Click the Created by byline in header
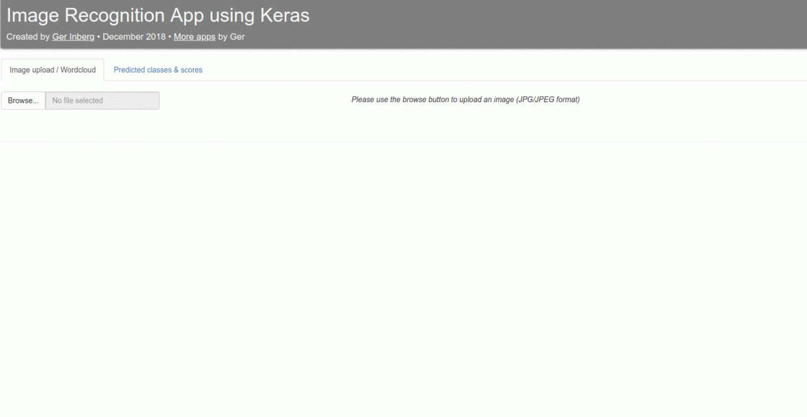 (28, 37)
